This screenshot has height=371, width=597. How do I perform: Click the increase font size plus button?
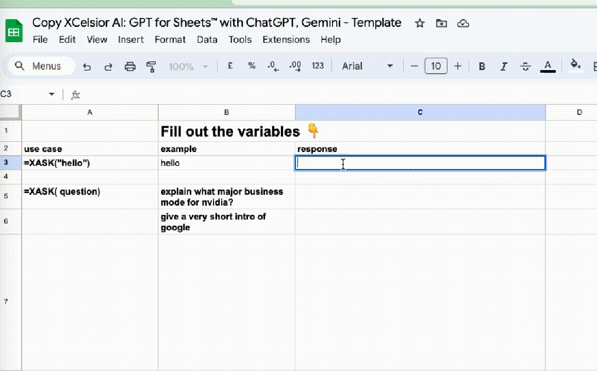click(457, 66)
